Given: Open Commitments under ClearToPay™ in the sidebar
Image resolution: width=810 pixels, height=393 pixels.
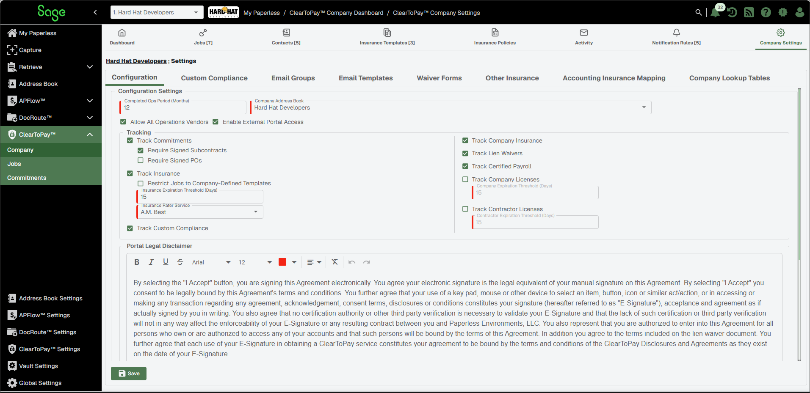Looking at the screenshot, I should point(51,178).
